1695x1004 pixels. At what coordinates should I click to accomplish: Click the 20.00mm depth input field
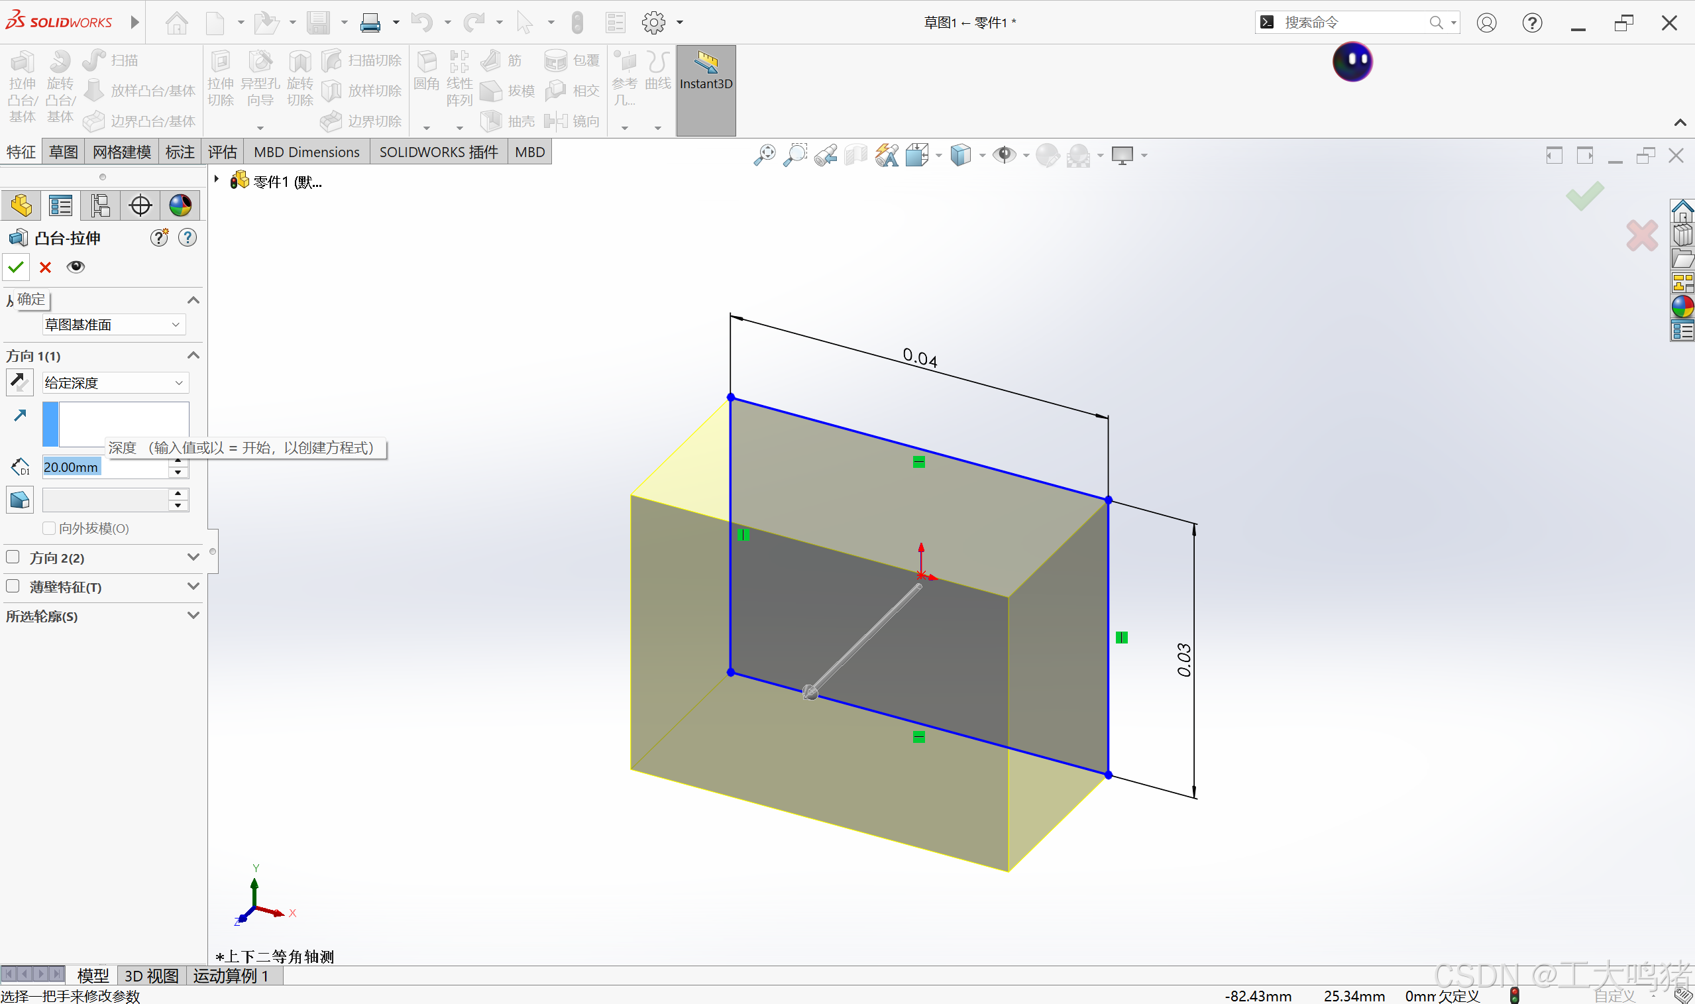point(105,467)
